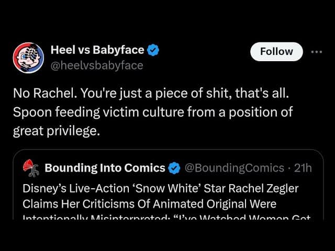Click the cut-off bottom line of quoted post
The image size is (335, 251).
point(157,216)
